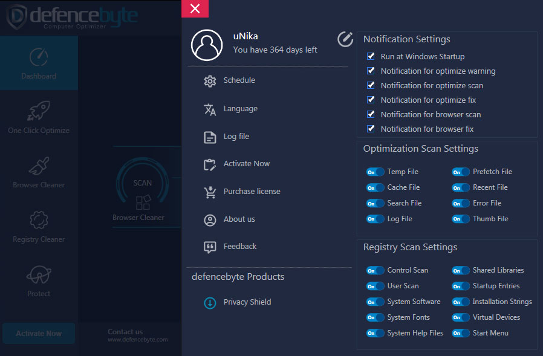This screenshot has width=543, height=356.
Task: Click 'You have 364 days left' text
Action: (x=275, y=50)
